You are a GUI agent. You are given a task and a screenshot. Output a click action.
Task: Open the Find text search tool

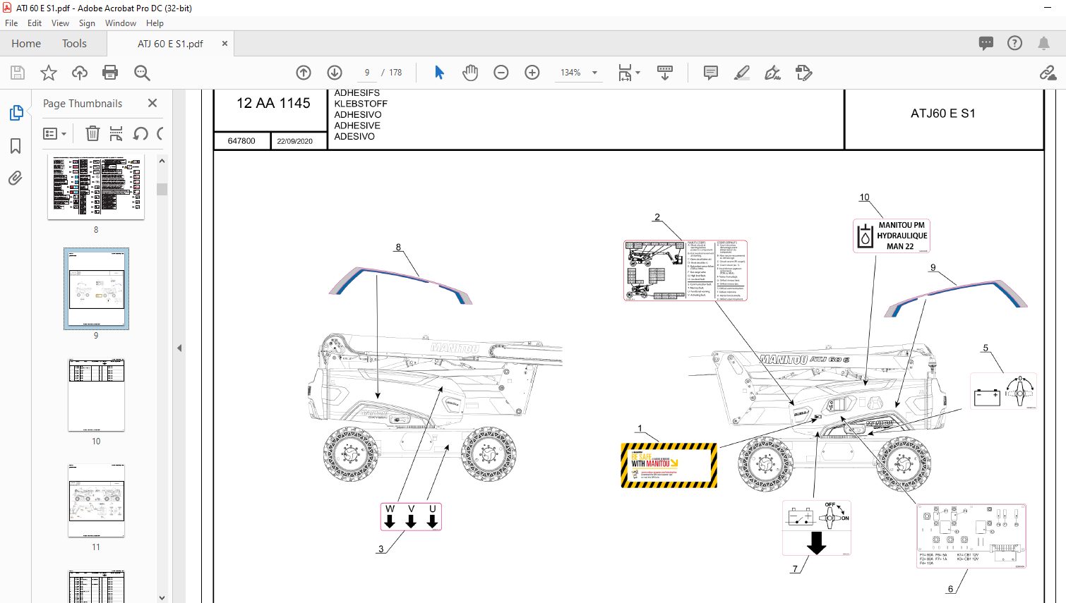pyautogui.click(x=142, y=73)
